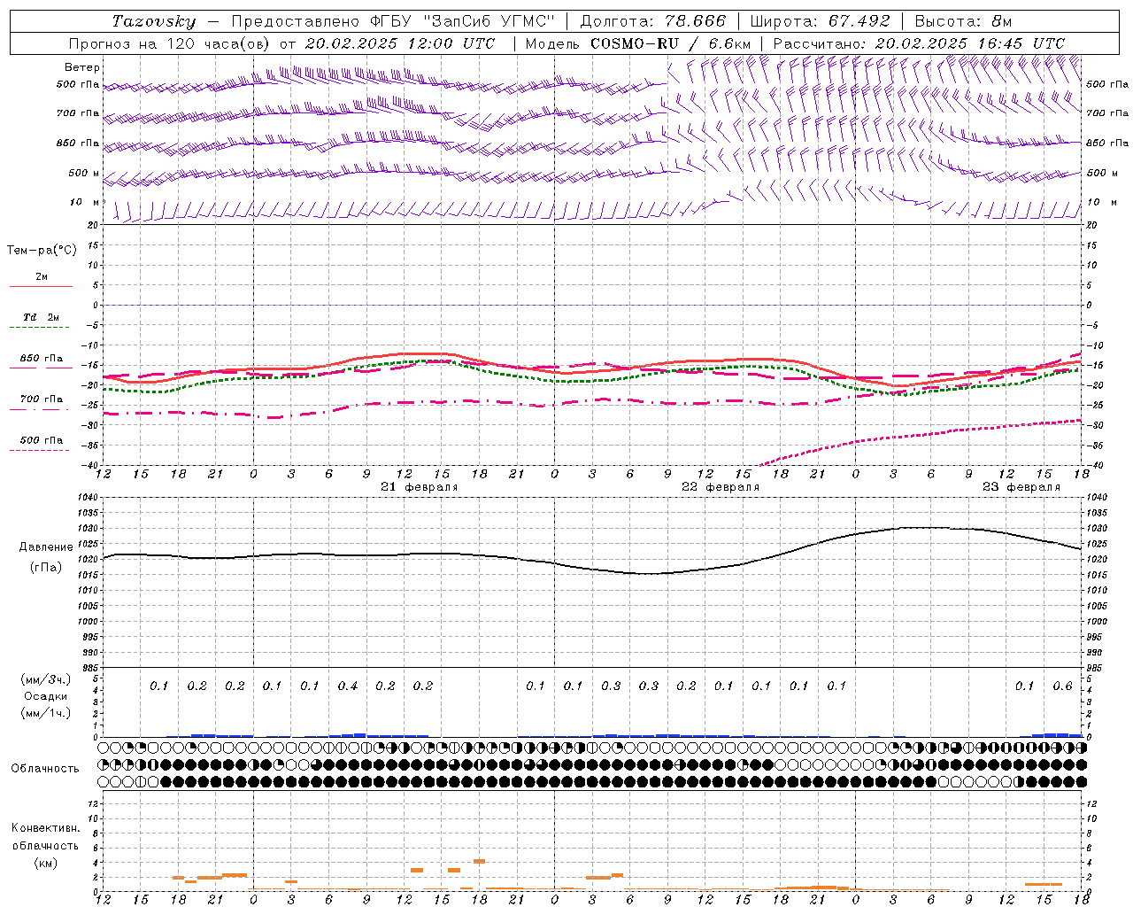Click the Облачность cloud cover label
Screen dimensions: 1133x907
coord(45,768)
